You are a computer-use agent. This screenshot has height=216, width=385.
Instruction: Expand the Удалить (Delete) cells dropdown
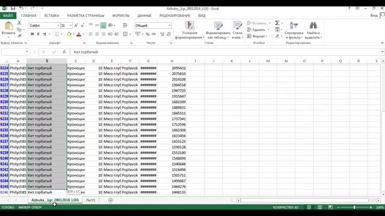268,29
